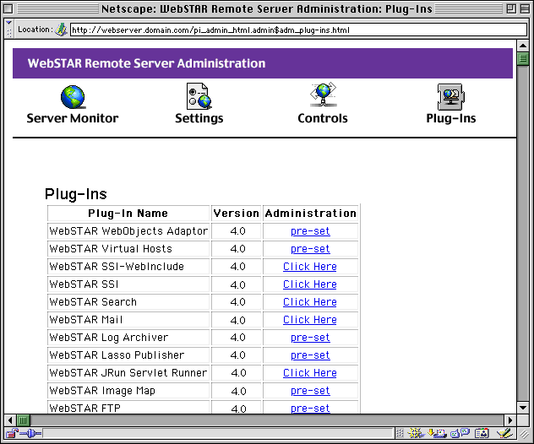Click Here link for JRun Servlet Runner

pos(310,373)
